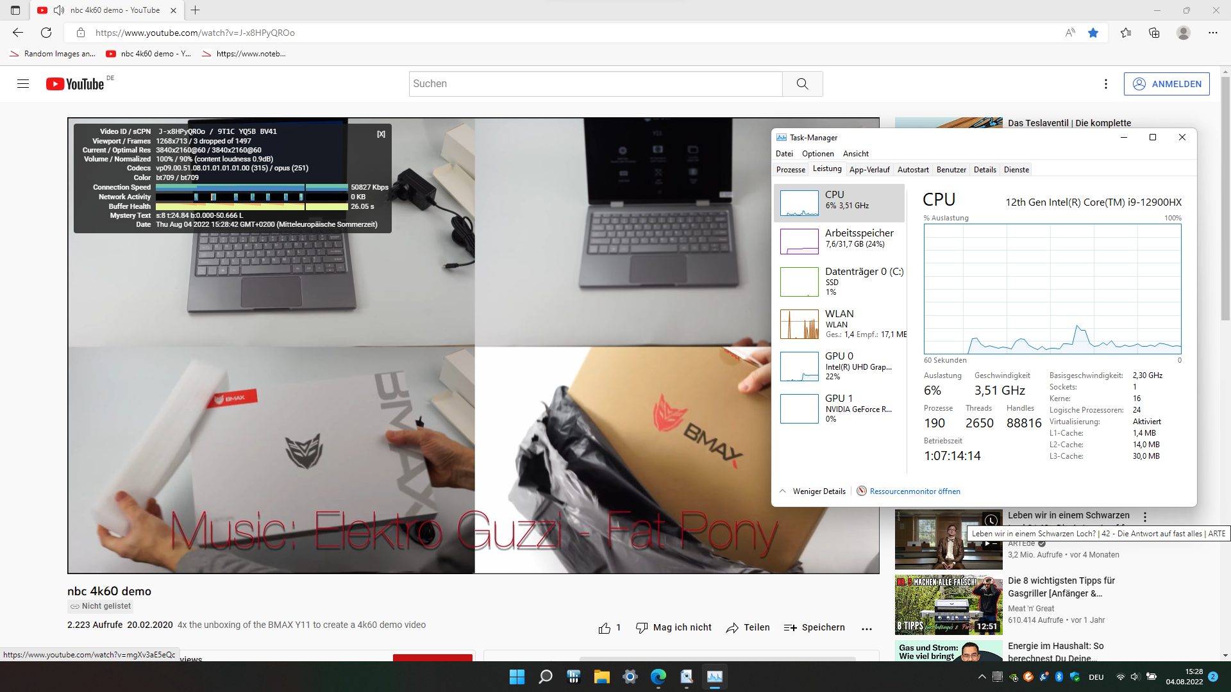1231x692 pixels.
Task: Reload the page in the browser
Action: pyautogui.click(x=46, y=33)
